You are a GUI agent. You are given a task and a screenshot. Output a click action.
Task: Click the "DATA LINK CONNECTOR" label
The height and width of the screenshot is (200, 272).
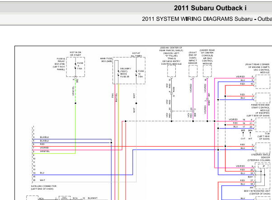tap(44, 186)
